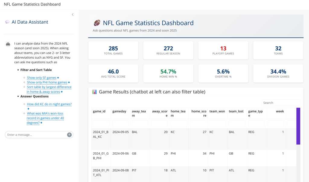Click the purple vertical table scrollbar

298,126
